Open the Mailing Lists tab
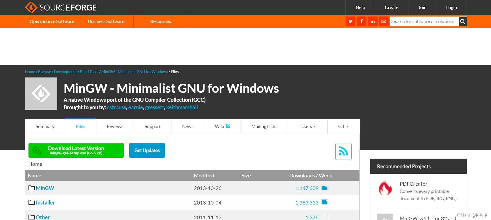Viewport: 491px width, 220px height. pyautogui.click(x=264, y=127)
